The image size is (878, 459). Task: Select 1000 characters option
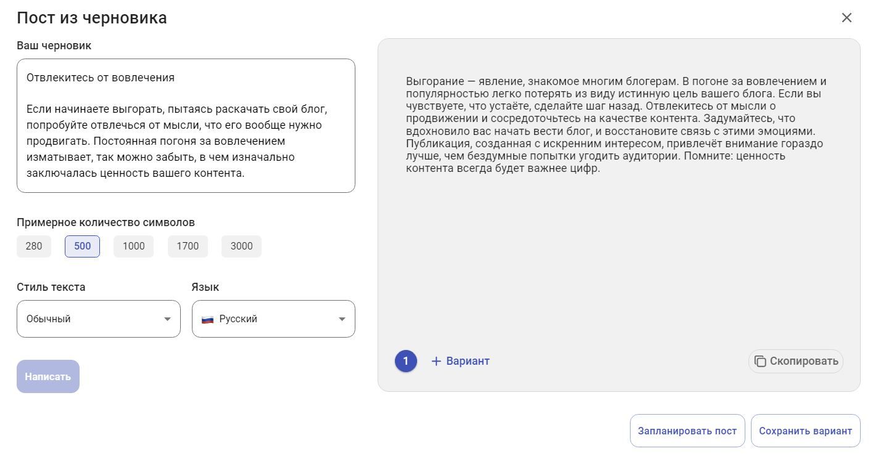(133, 246)
